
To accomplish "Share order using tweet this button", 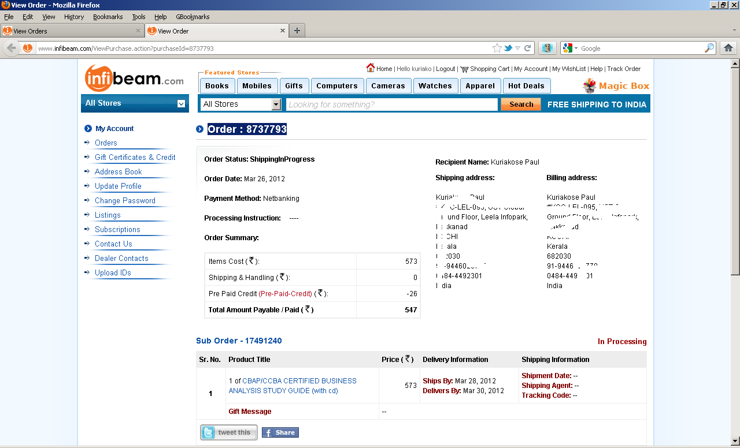I will click(x=229, y=432).
